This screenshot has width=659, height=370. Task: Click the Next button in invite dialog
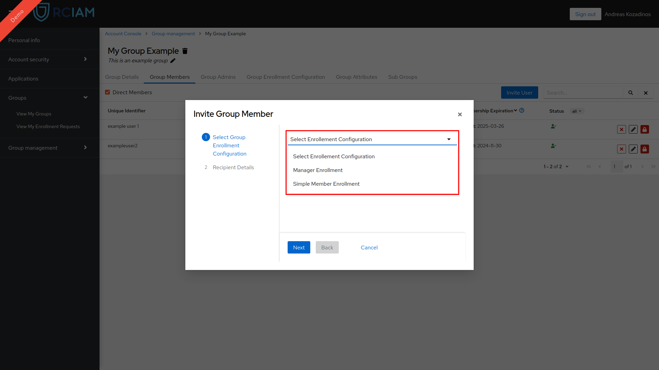(x=299, y=247)
